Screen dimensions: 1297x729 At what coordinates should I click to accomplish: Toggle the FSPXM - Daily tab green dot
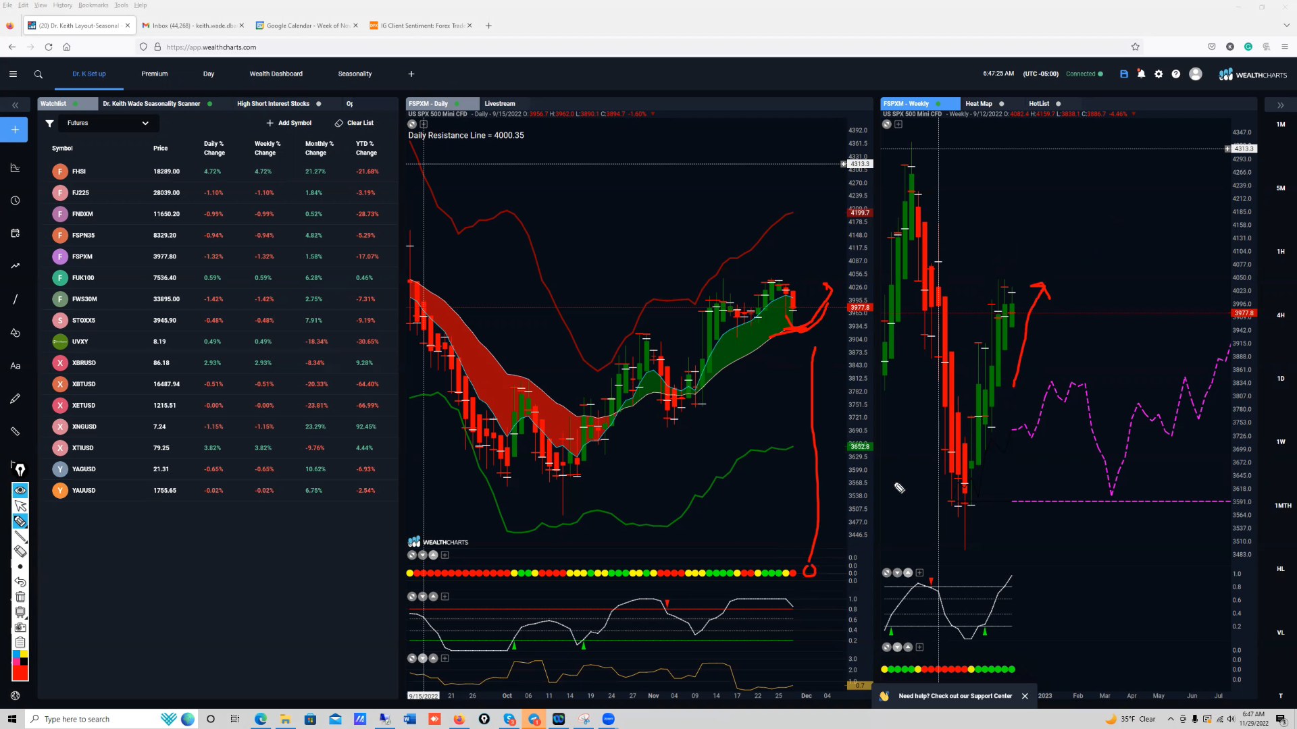457,104
